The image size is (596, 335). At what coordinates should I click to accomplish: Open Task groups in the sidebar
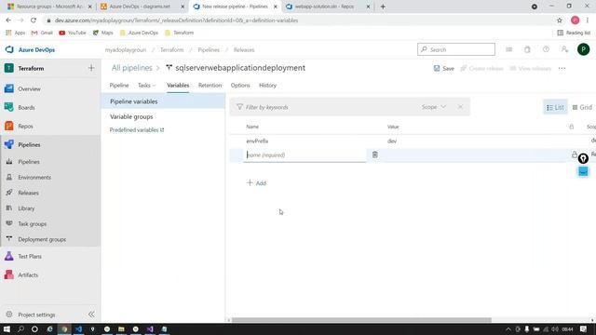33,224
